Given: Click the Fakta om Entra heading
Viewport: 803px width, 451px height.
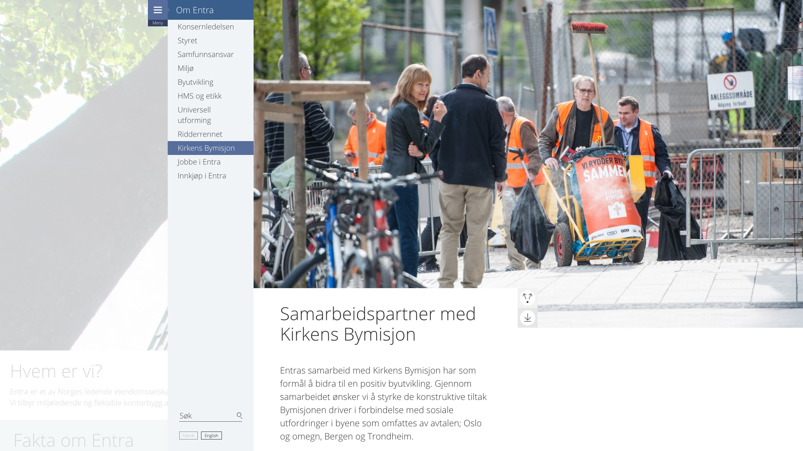Looking at the screenshot, I should [x=73, y=440].
